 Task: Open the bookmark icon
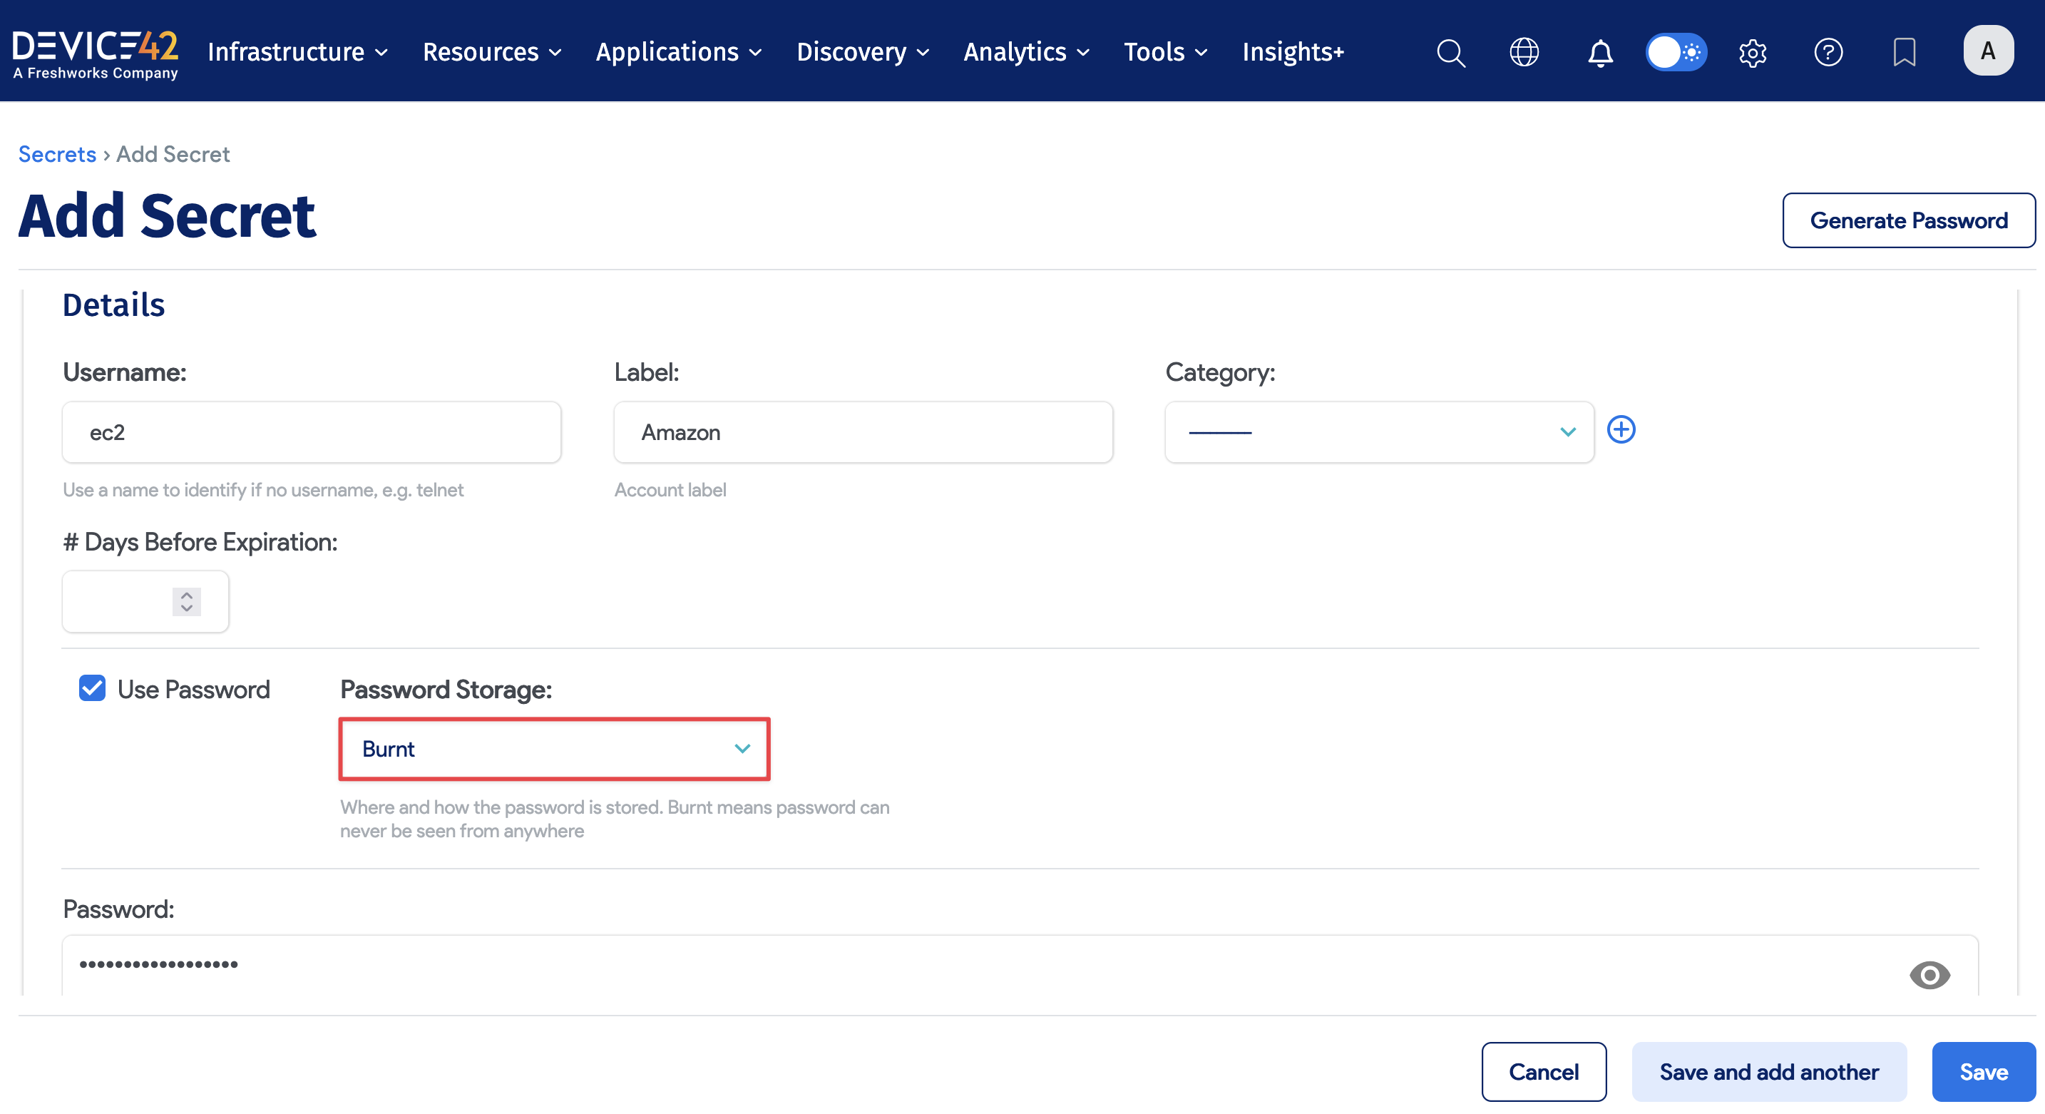pyautogui.click(x=1904, y=52)
